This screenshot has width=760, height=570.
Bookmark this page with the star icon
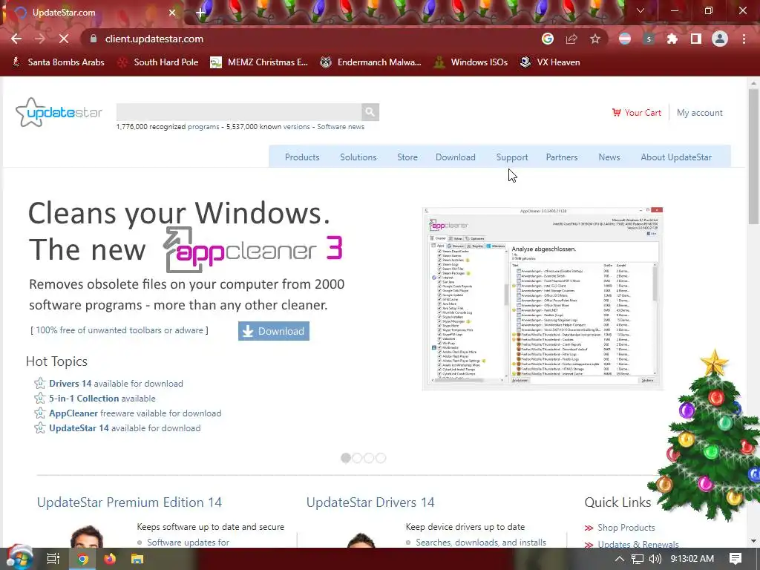click(595, 39)
